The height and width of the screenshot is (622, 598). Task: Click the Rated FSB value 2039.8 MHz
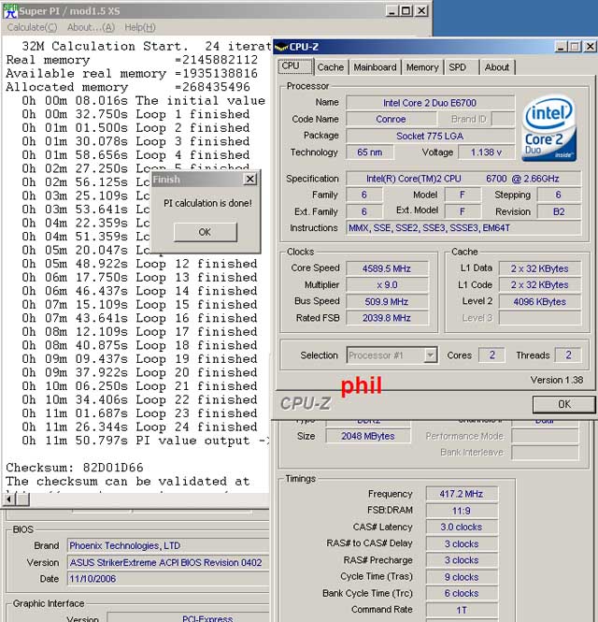[387, 318]
